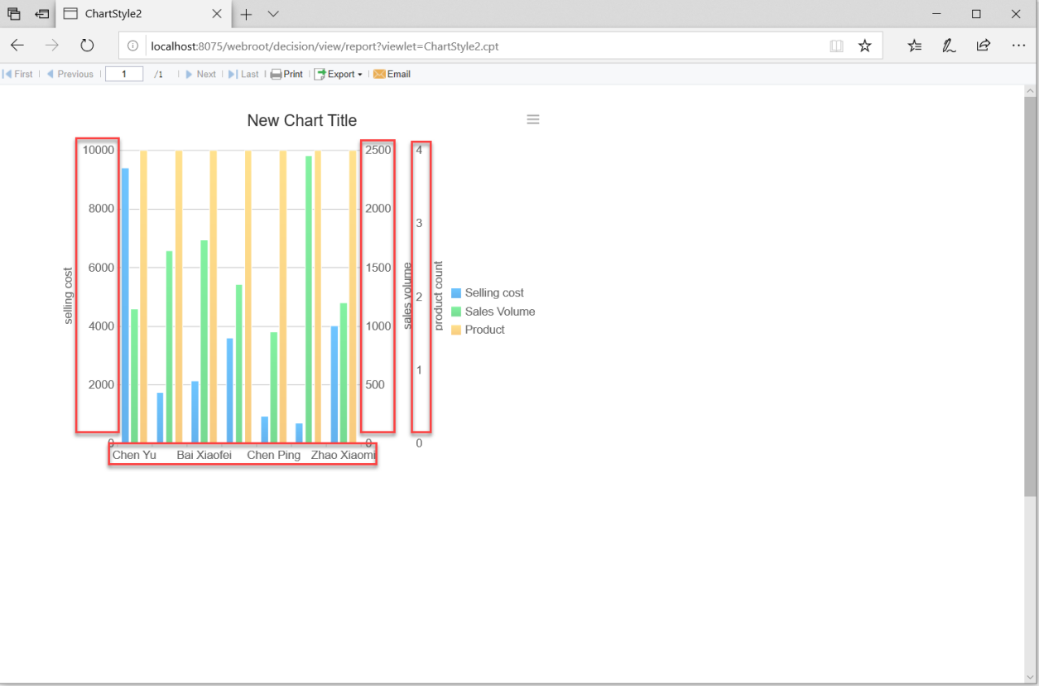This screenshot has height=686, width=1039.
Task: Click the address bar URL
Action: point(325,46)
